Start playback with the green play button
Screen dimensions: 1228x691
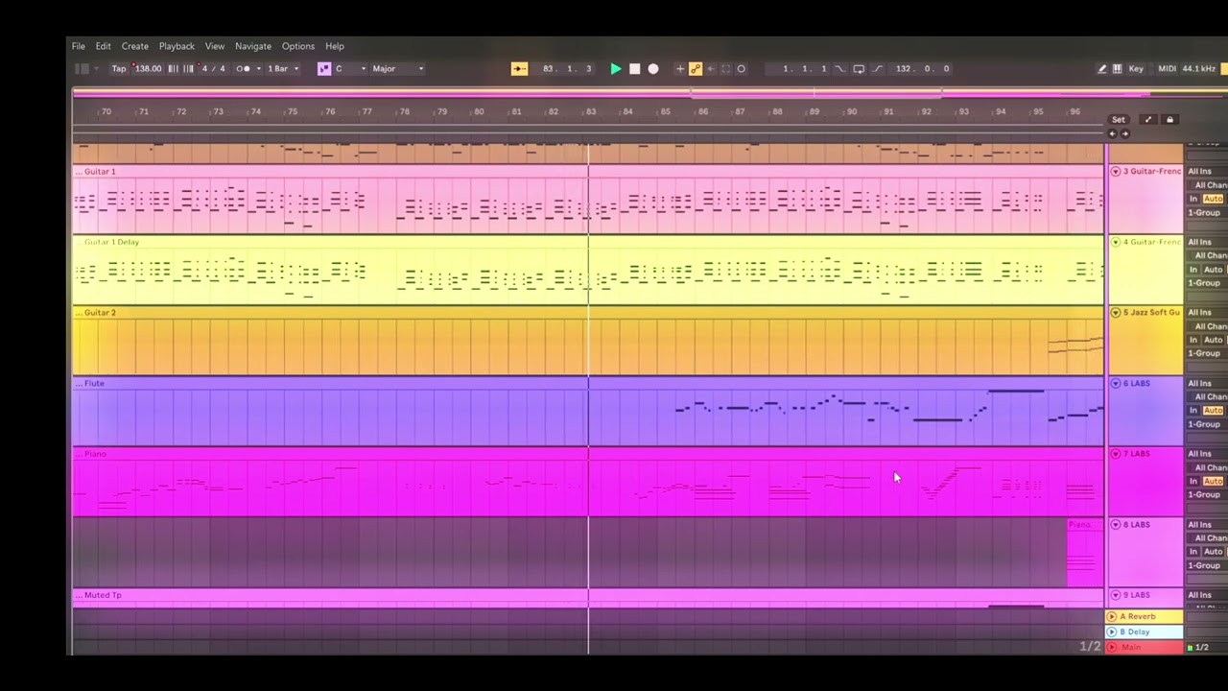coord(616,69)
